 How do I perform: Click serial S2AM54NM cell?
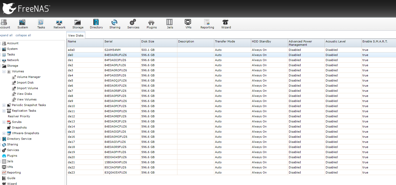point(122,50)
